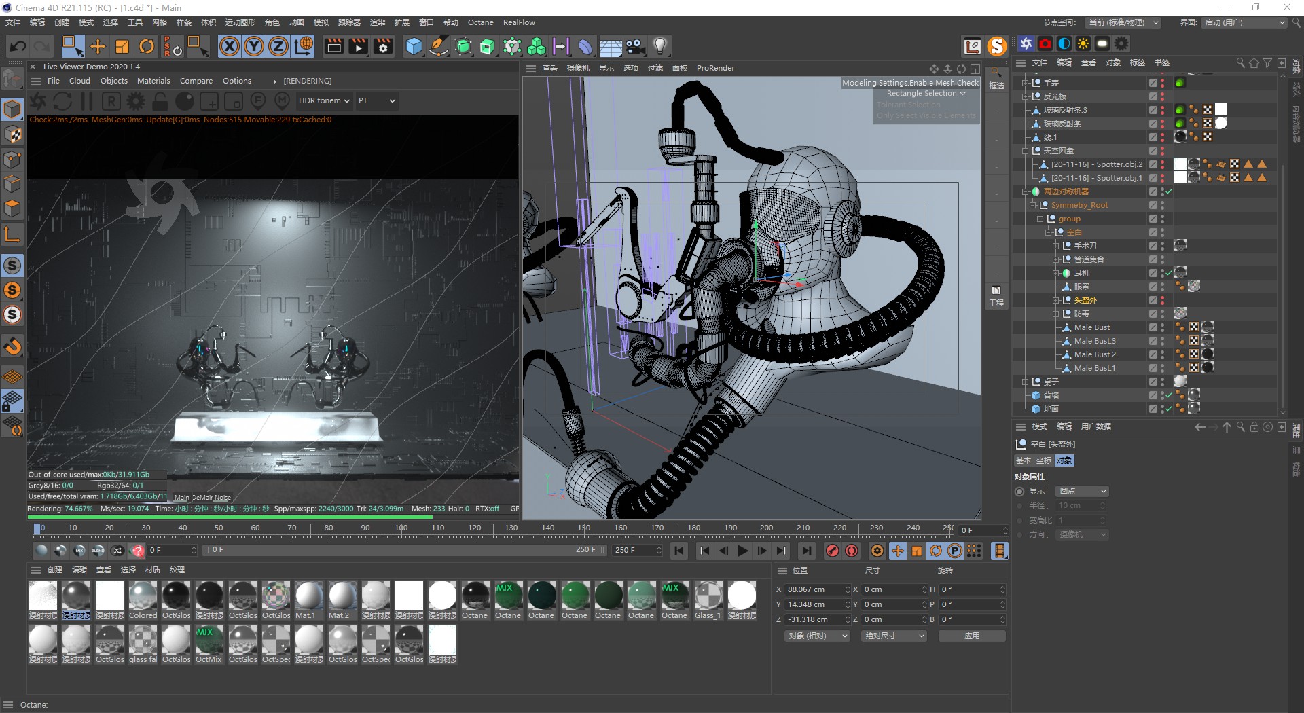The image size is (1304, 713).
Task: Open the Live Viewer Cloud menu
Action: [79, 81]
